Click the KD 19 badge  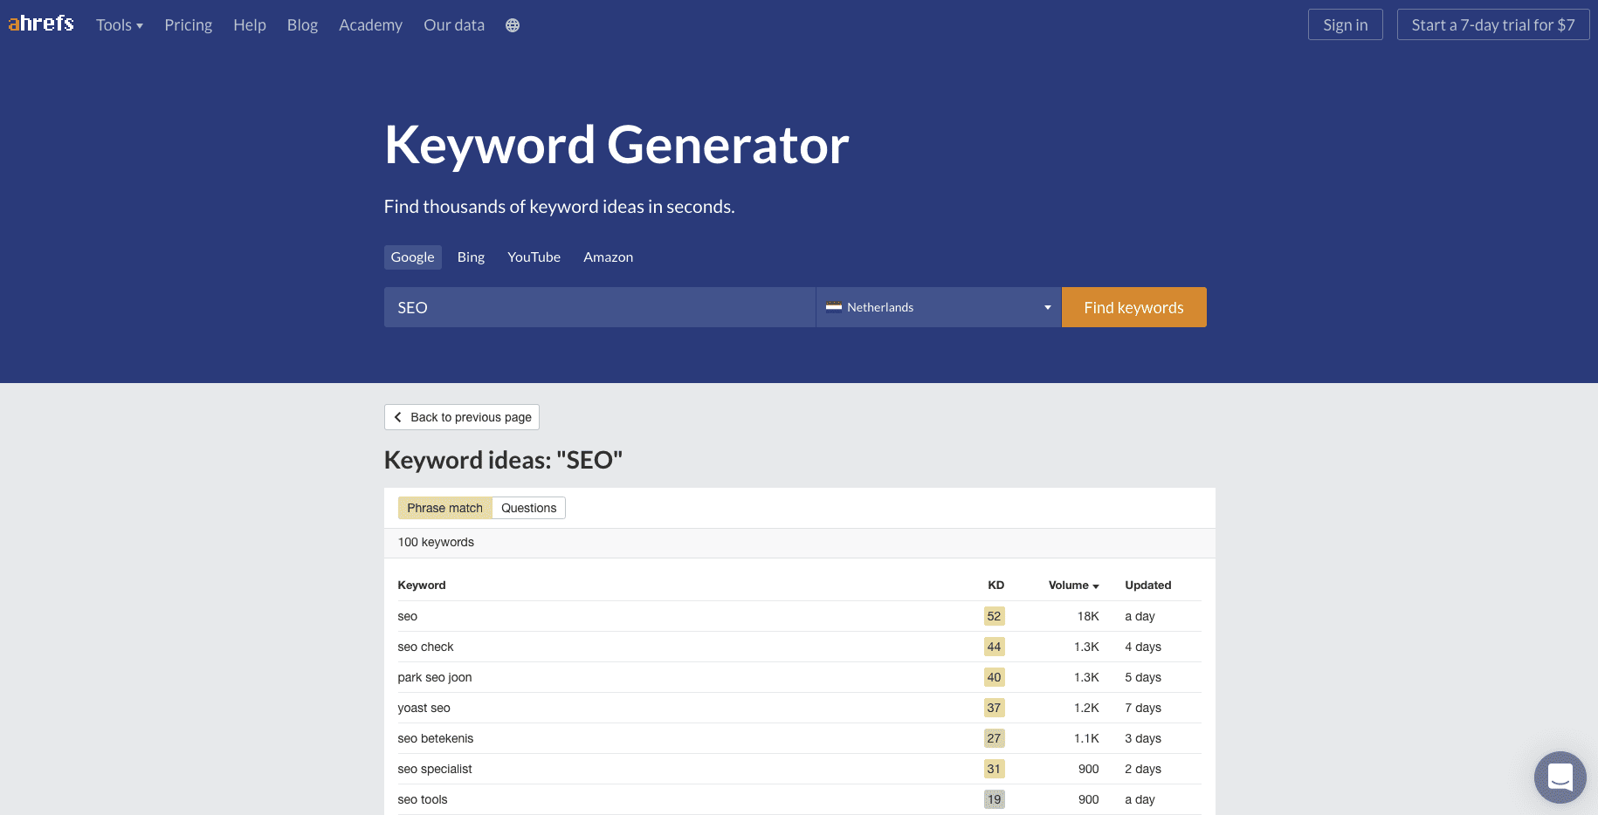tap(995, 799)
